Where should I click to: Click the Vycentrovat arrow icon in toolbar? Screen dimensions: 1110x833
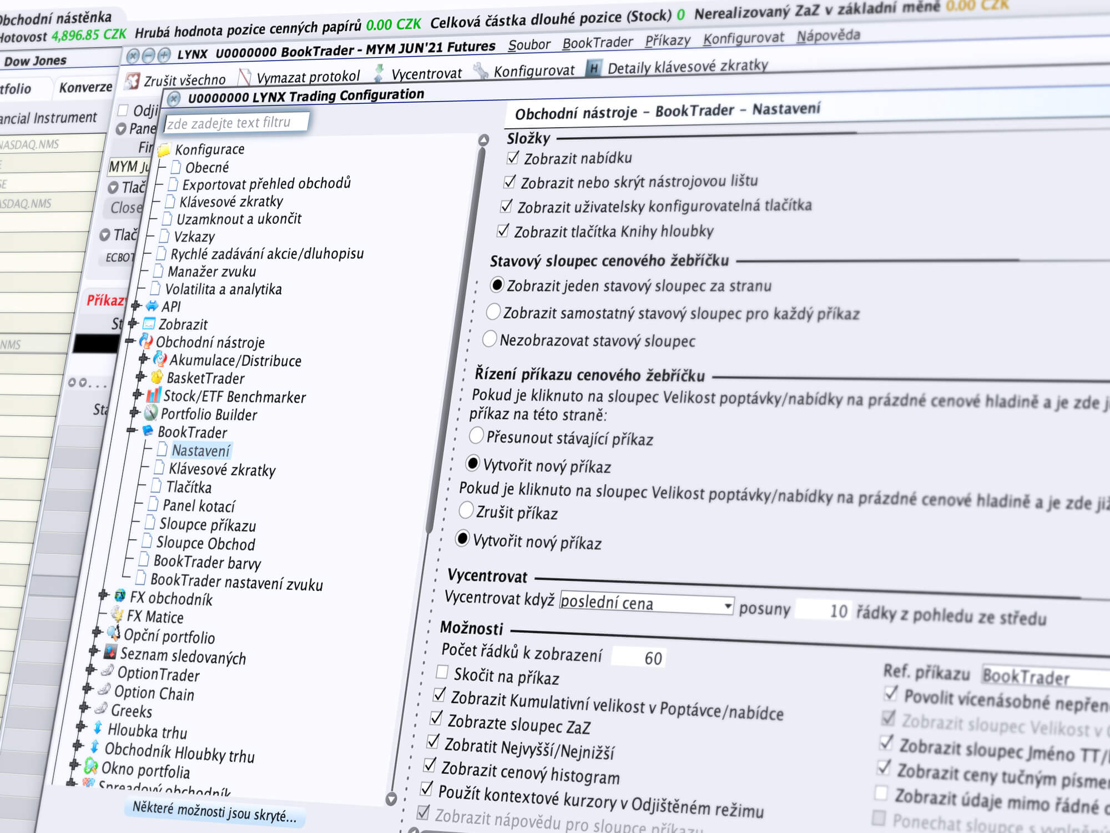click(x=379, y=73)
